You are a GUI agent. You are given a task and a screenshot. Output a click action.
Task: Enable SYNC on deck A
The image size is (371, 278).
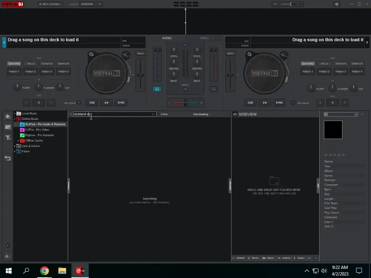121,102
